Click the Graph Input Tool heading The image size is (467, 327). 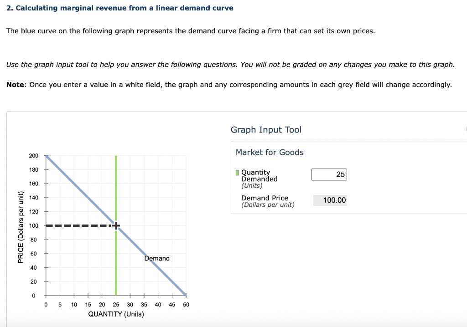[266, 130]
